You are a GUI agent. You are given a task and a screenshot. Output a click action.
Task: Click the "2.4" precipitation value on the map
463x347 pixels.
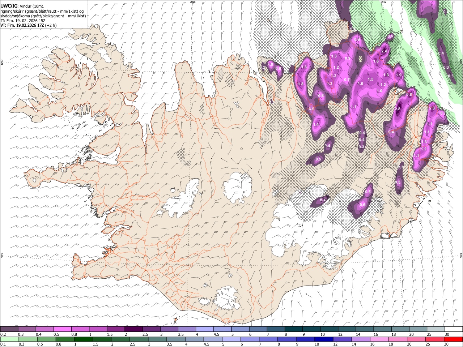(385, 51)
